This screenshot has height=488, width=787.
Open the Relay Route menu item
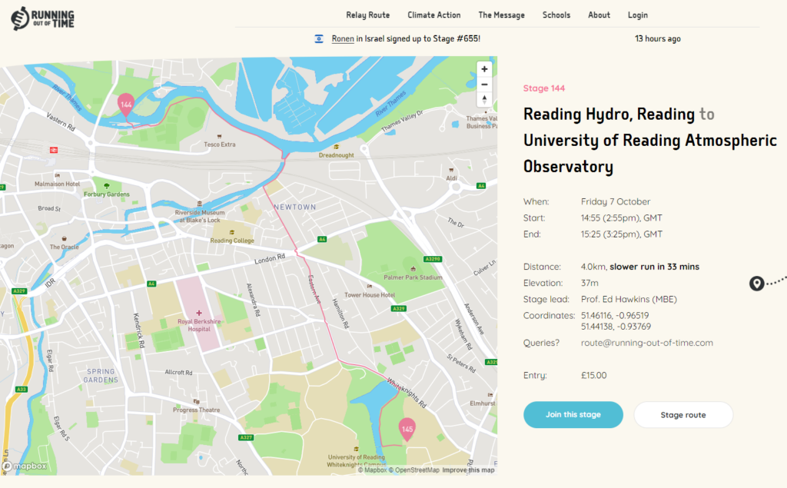click(368, 15)
